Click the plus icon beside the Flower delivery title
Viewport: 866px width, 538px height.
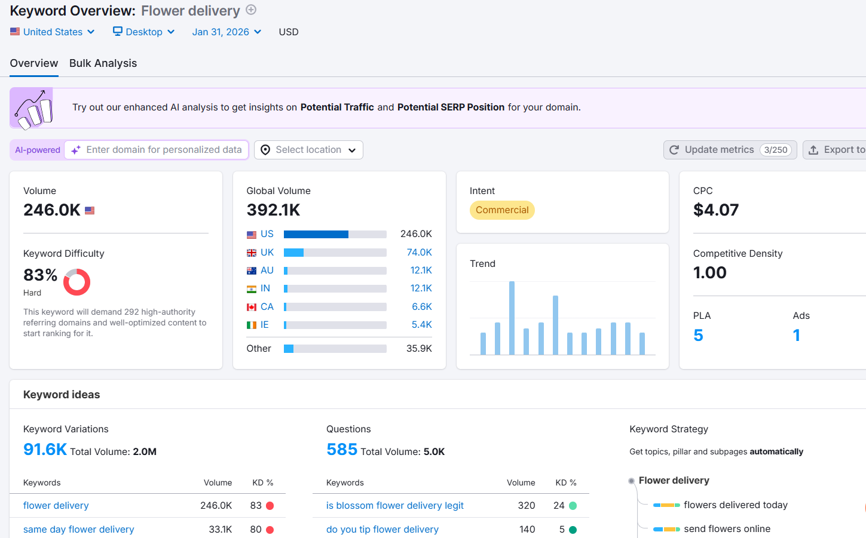pos(250,10)
